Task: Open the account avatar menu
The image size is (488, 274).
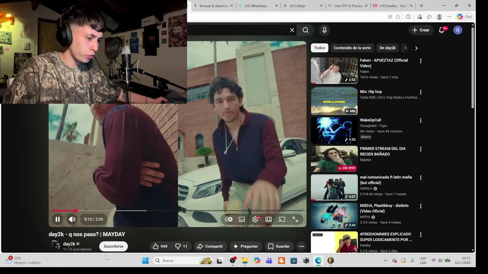Action: click(x=457, y=30)
